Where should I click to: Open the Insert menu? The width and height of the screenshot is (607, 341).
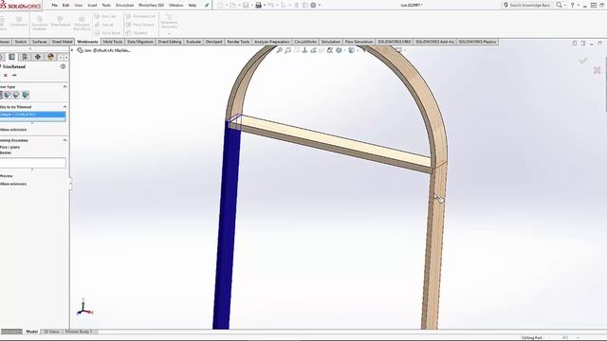pyautogui.click(x=92, y=6)
